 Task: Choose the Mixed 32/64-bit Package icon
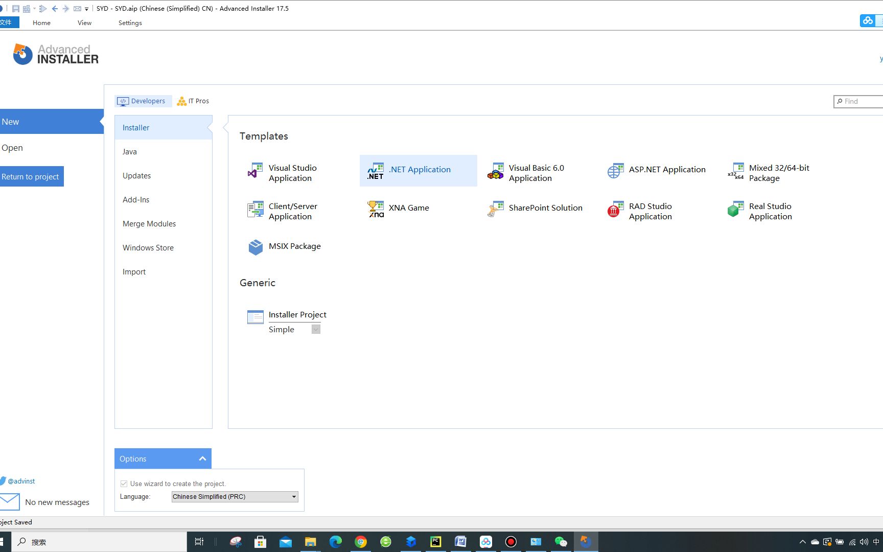click(736, 171)
